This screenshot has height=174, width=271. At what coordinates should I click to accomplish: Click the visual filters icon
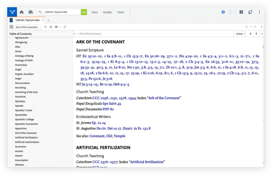tap(51, 27)
